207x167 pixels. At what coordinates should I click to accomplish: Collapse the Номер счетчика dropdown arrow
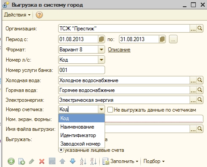point(101,109)
